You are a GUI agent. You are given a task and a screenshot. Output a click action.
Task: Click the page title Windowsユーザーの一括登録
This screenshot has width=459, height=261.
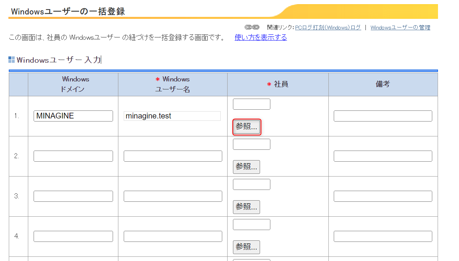(68, 11)
